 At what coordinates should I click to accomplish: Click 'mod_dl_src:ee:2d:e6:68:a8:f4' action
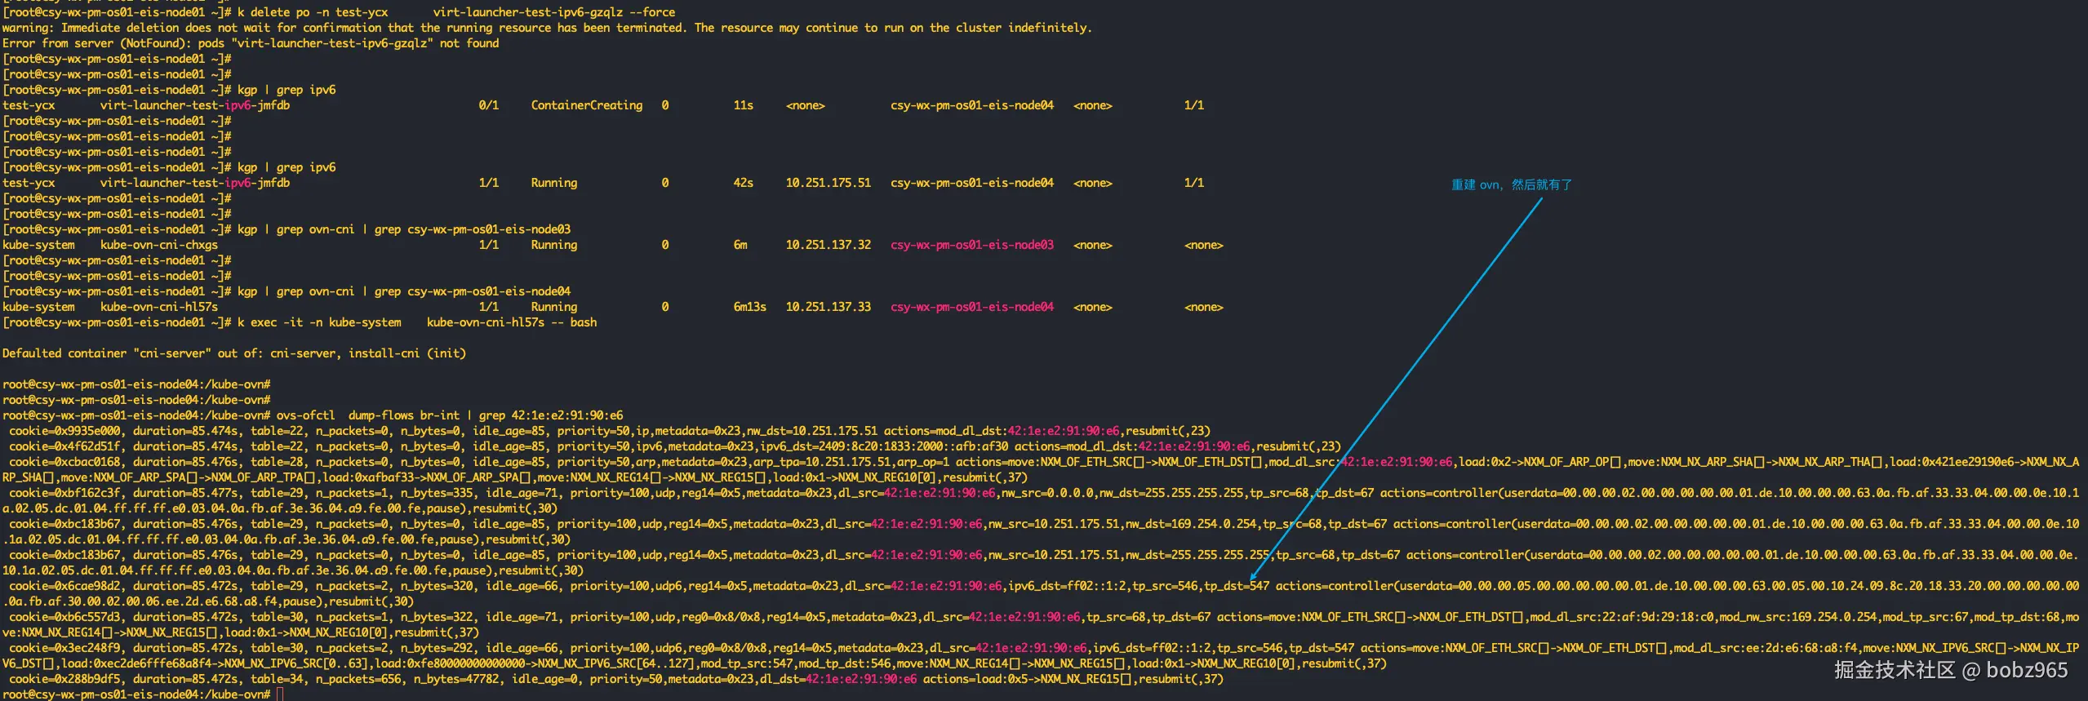tap(1766, 648)
